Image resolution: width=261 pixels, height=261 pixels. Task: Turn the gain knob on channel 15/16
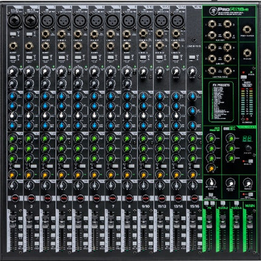[192, 72]
